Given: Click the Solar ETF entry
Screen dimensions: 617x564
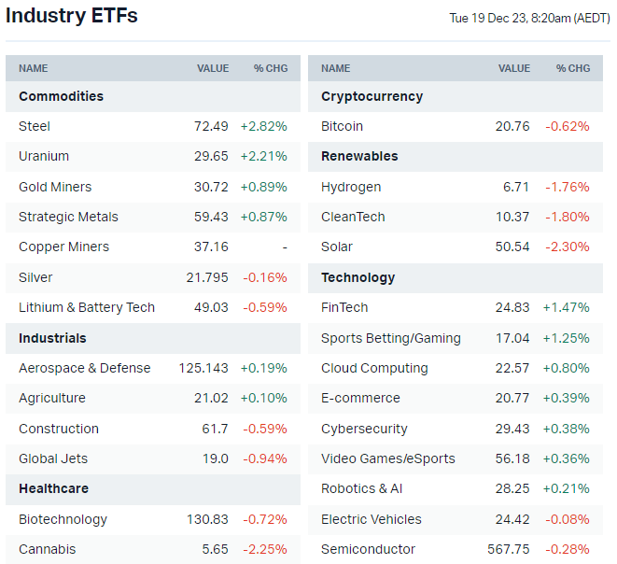Looking at the screenshot, I should coord(337,247).
